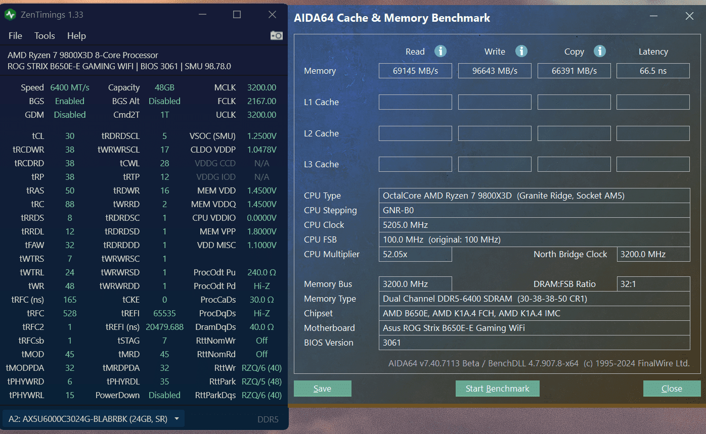Click the MEM VDD 1.4500V value
This screenshot has height=434, width=706.
click(261, 190)
